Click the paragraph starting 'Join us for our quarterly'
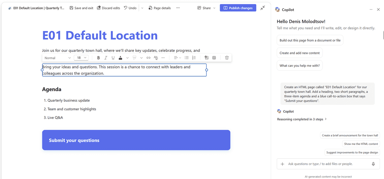 click(121, 51)
